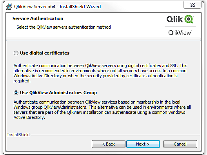Click the Service Authentication heading
Viewport: 207px width, 155px height.
pos(38,18)
